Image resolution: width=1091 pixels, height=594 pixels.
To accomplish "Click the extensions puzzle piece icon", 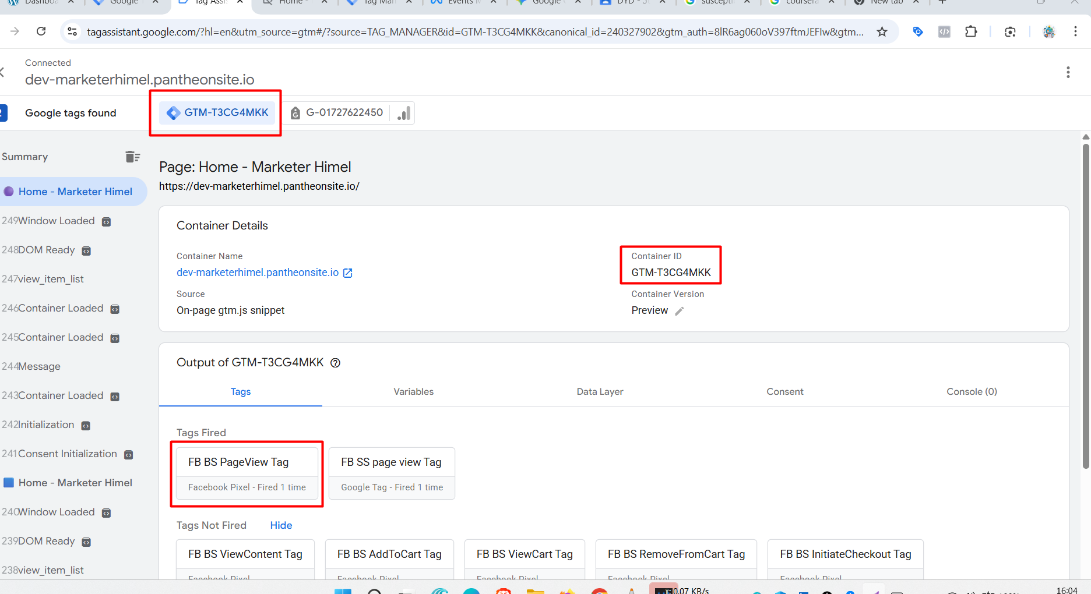I will (x=972, y=31).
